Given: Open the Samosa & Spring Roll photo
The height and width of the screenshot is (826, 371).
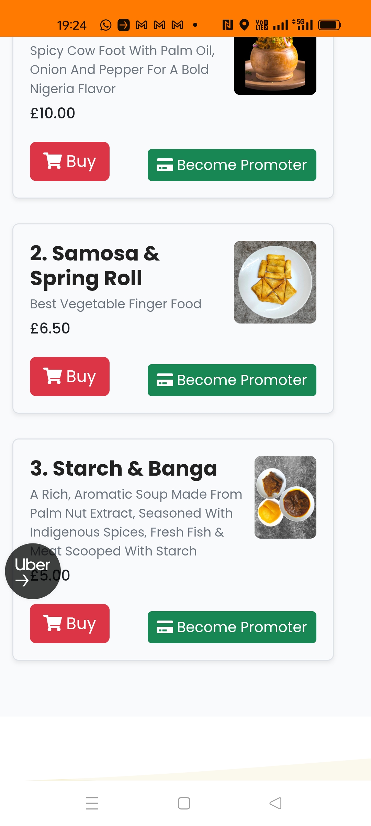Looking at the screenshot, I should [275, 282].
